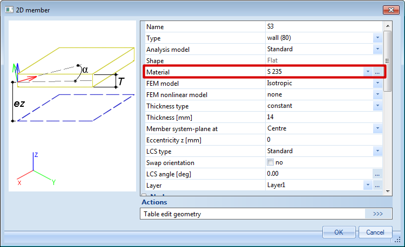Open the Type dropdown showing wall (80)
Viewport: 405px width, 247px height.
pyautogui.click(x=377, y=38)
